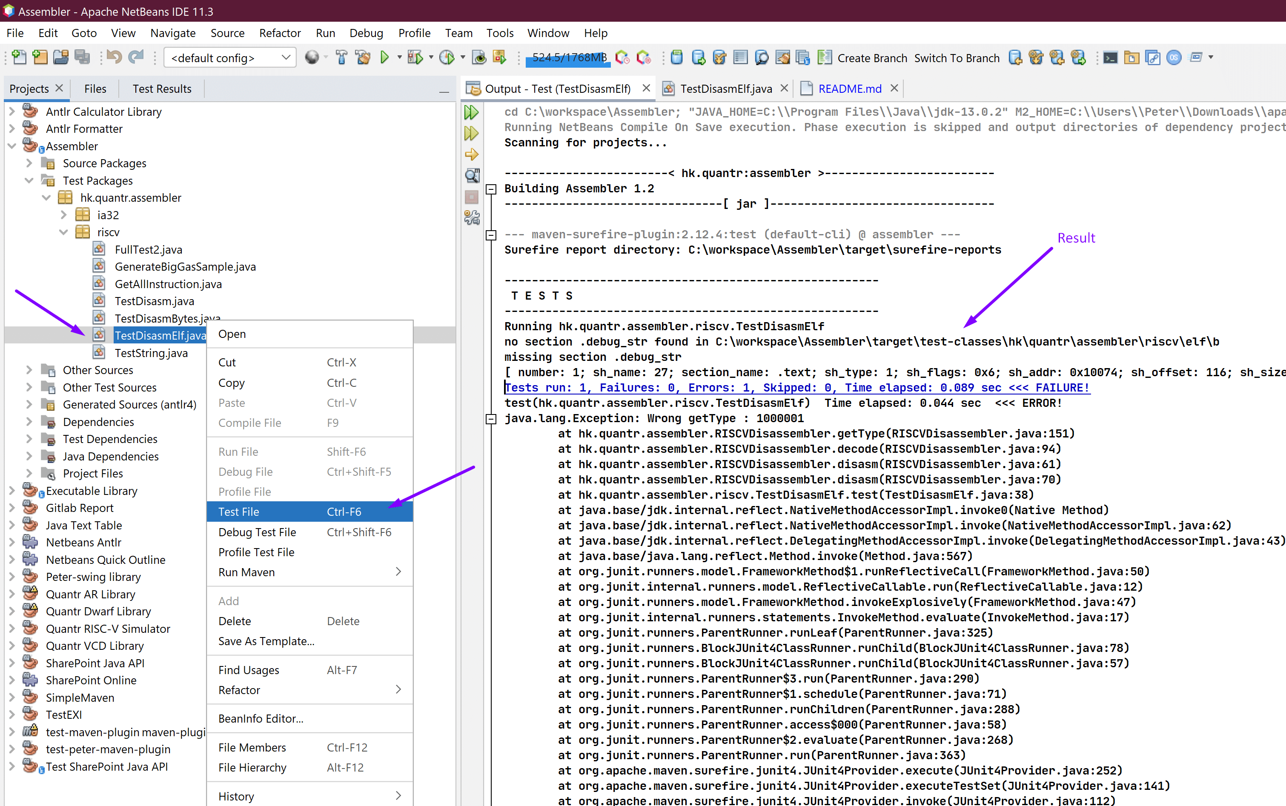
Task: Open the Run Project arrow dropdown
Action: click(399, 57)
